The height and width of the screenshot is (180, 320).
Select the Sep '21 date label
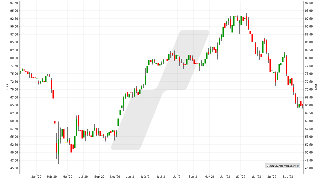tap(193, 177)
